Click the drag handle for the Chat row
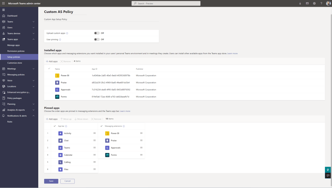The image size is (332, 188). (x=95, y=141)
